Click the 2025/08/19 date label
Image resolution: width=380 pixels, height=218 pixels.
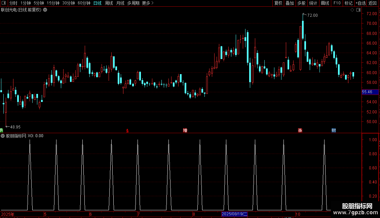coord(234,214)
